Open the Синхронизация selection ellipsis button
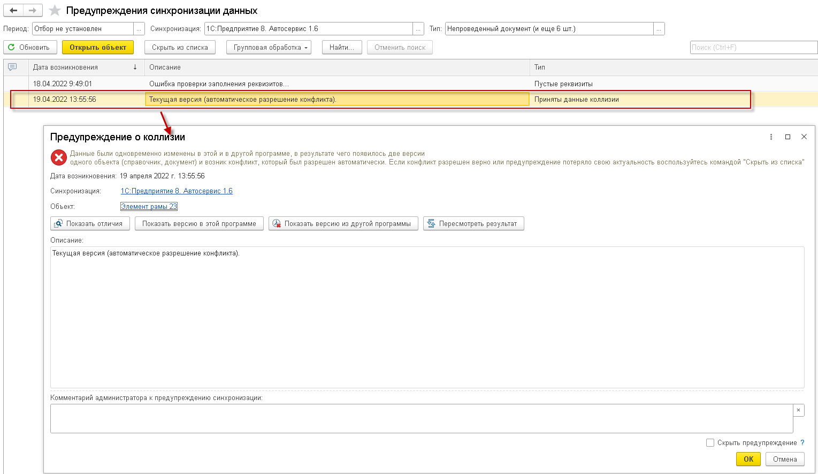Image resolution: width=818 pixels, height=474 pixels. click(x=418, y=29)
